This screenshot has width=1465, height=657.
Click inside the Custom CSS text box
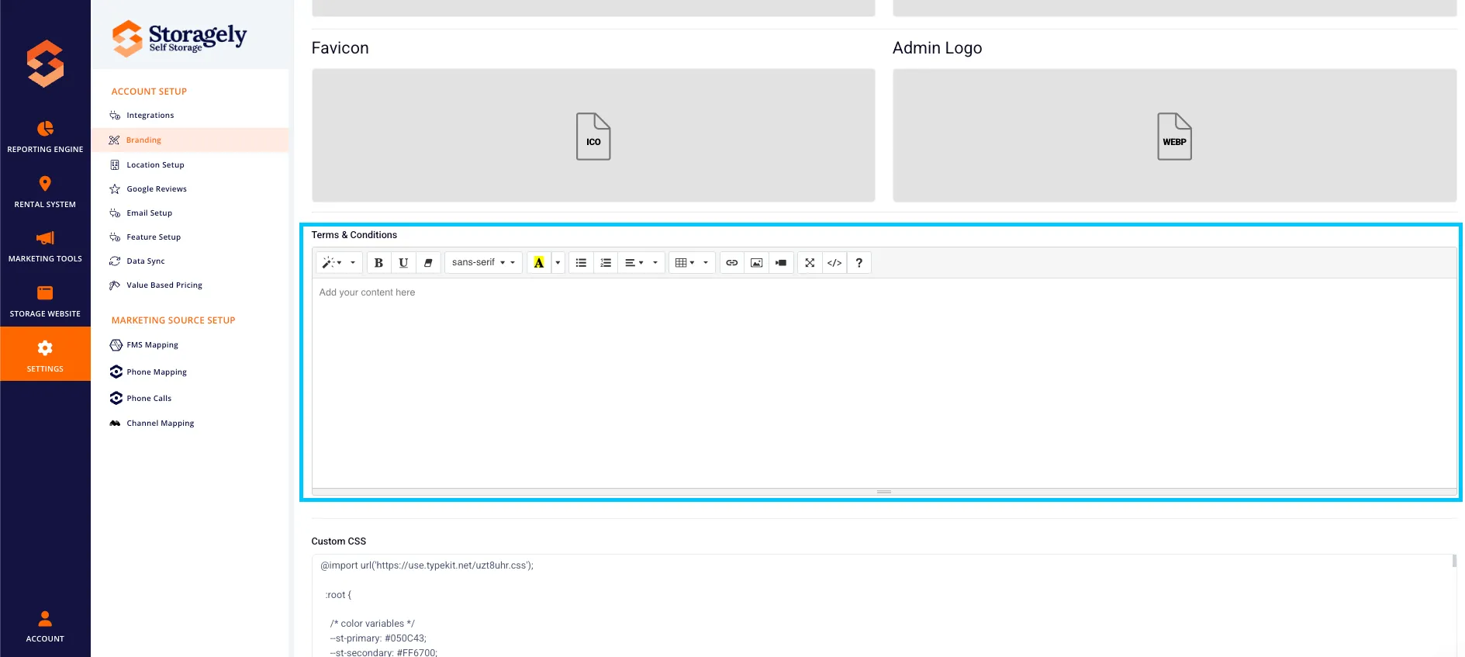[x=883, y=606]
